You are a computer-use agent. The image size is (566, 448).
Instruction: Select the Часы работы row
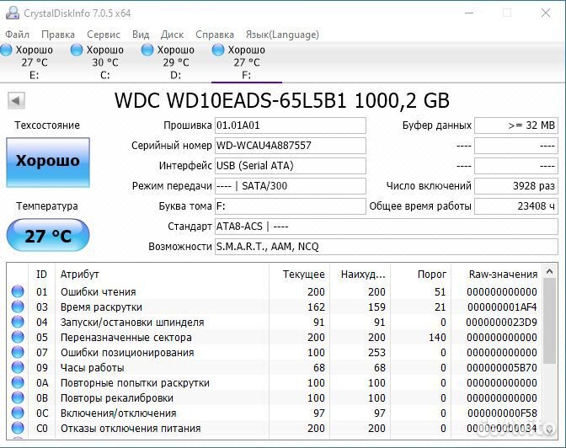(x=275, y=367)
